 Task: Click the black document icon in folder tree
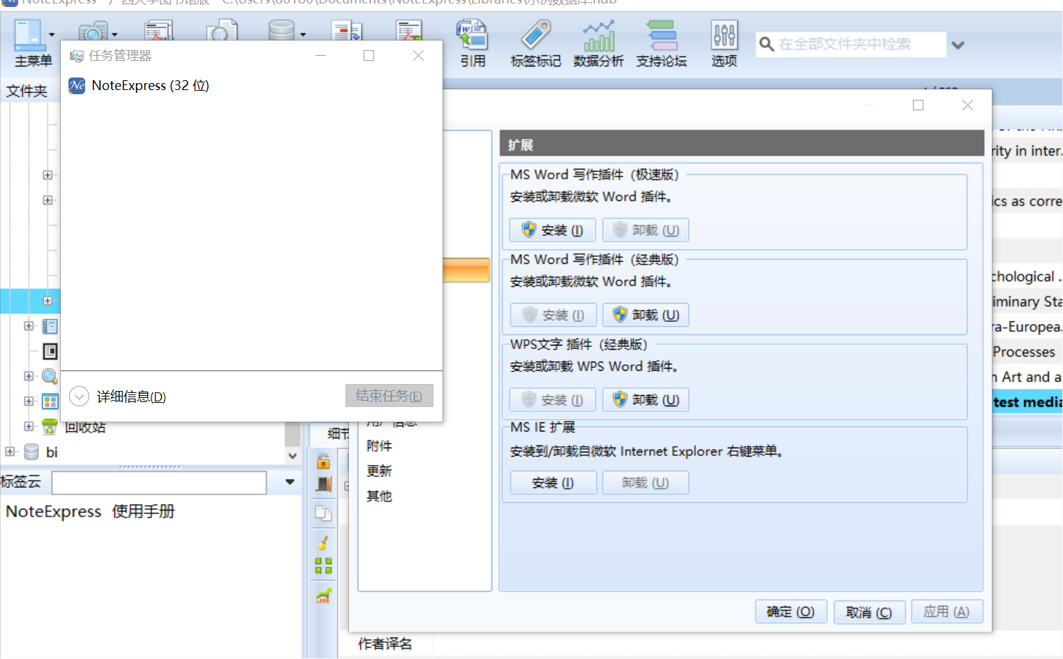pyautogui.click(x=50, y=351)
